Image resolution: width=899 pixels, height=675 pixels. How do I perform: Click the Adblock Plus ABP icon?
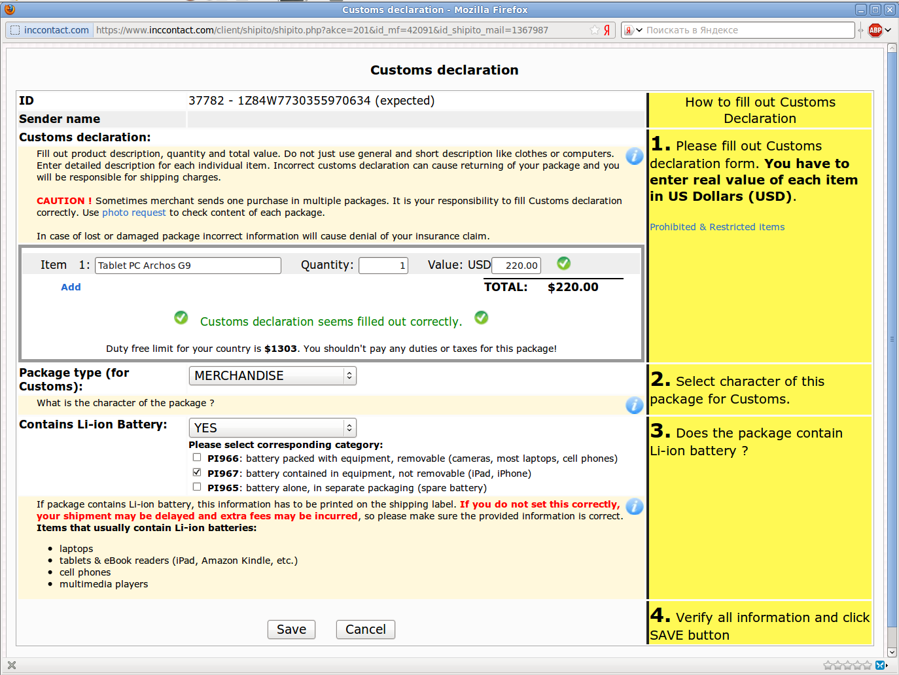[x=875, y=30]
